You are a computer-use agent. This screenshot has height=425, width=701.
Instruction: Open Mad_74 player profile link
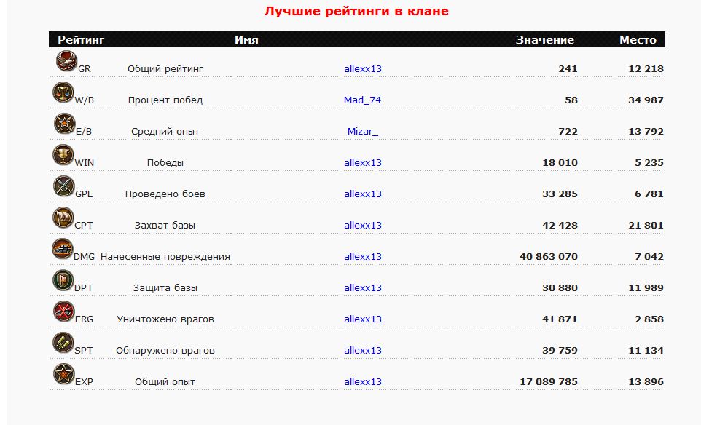pyautogui.click(x=362, y=100)
